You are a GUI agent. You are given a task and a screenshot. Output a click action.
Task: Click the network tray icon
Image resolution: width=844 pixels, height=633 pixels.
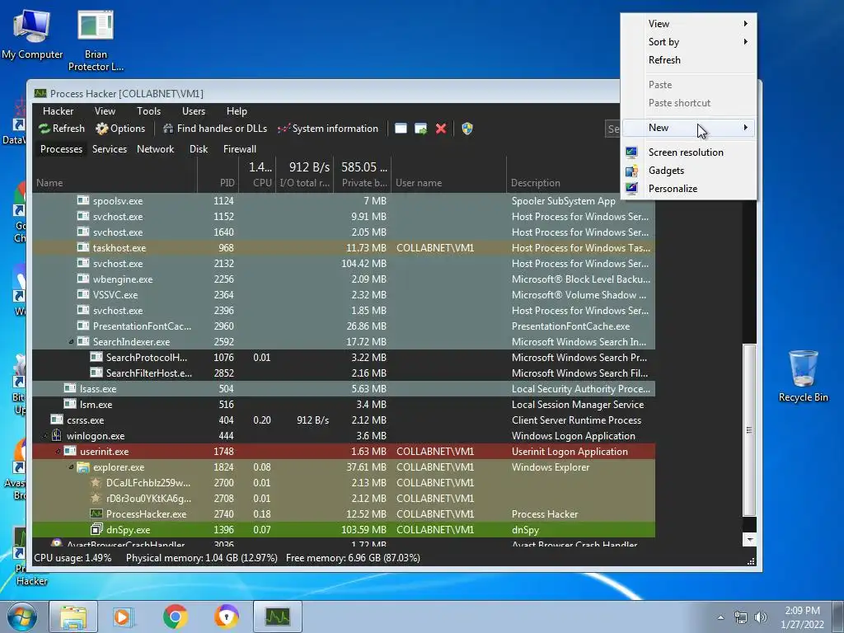point(741,617)
